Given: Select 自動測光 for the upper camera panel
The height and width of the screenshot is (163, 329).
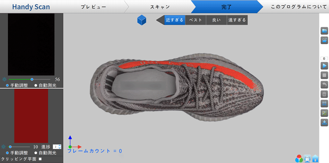Looking at the screenshot, I should click(36, 85).
